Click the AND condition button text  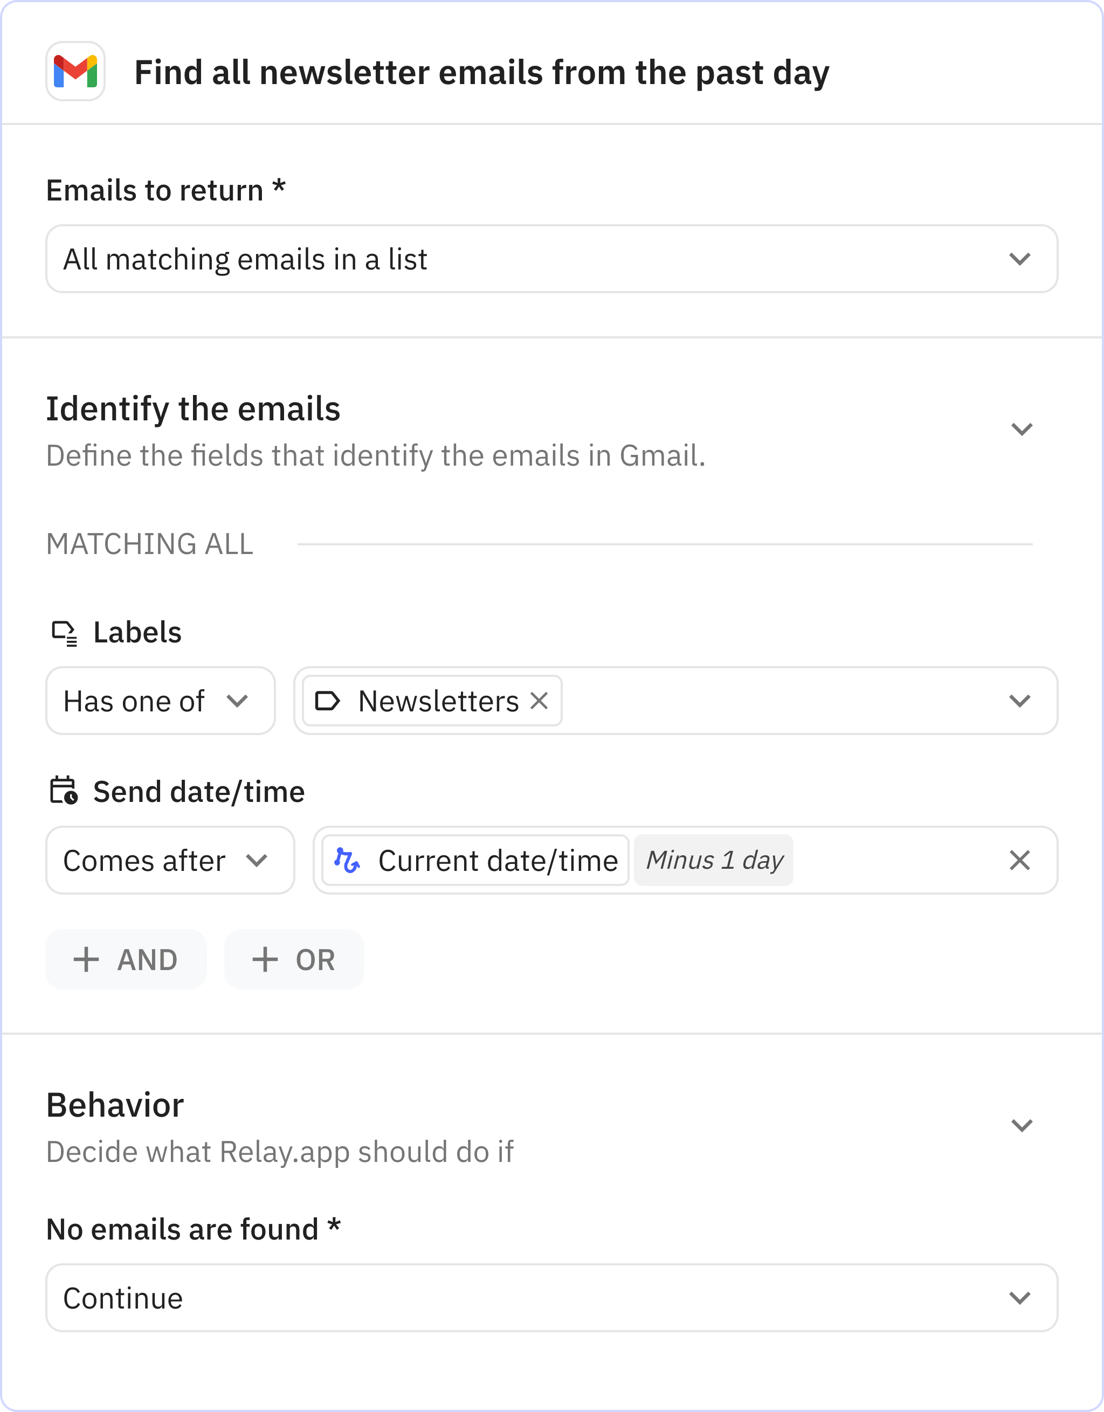point(148,959)
